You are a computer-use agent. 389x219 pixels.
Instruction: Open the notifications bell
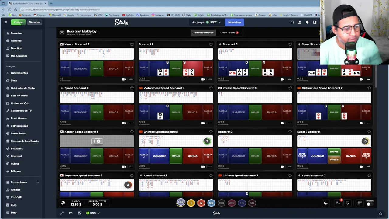coord(307,22)
